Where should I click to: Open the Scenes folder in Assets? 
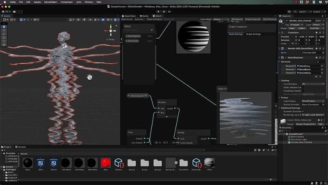pos(132,164)
